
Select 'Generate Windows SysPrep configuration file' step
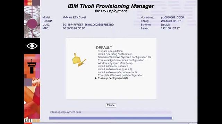pos(125,57)
